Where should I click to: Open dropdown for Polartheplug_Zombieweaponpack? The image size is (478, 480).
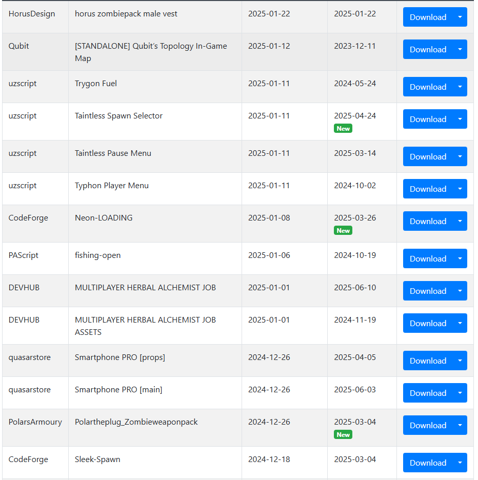point(460,425)
